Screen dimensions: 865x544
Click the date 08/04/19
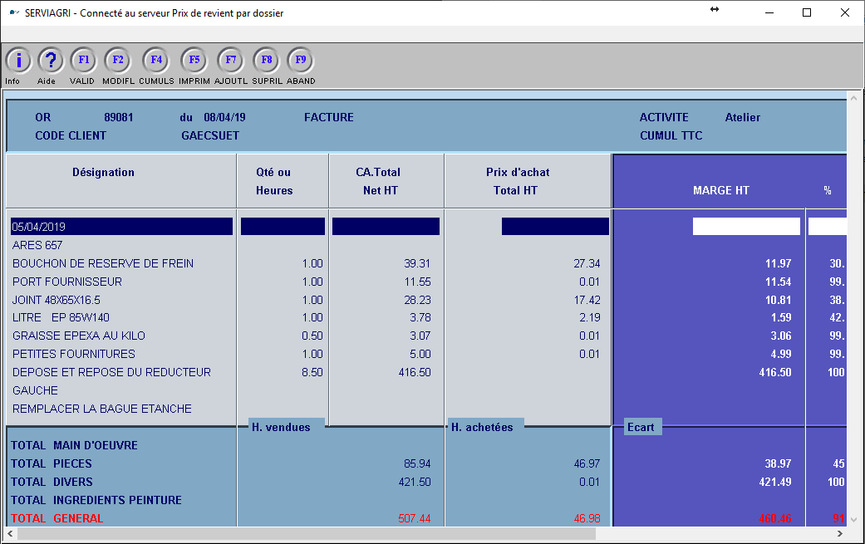click(x=224, y=117)
